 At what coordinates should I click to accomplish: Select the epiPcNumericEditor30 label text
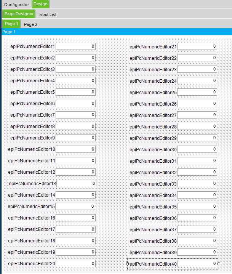point(153,150)
